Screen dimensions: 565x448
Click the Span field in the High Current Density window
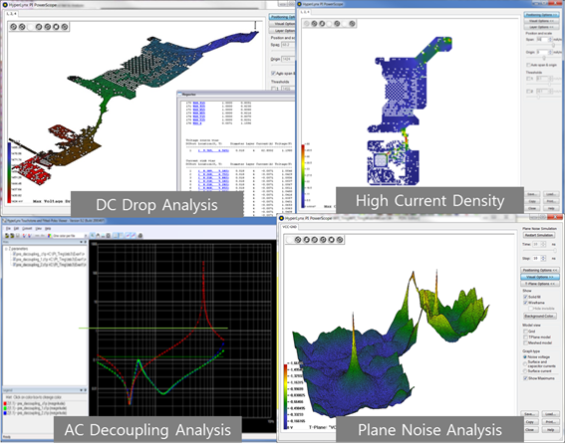pyautogui.click(x=542, y=39)
